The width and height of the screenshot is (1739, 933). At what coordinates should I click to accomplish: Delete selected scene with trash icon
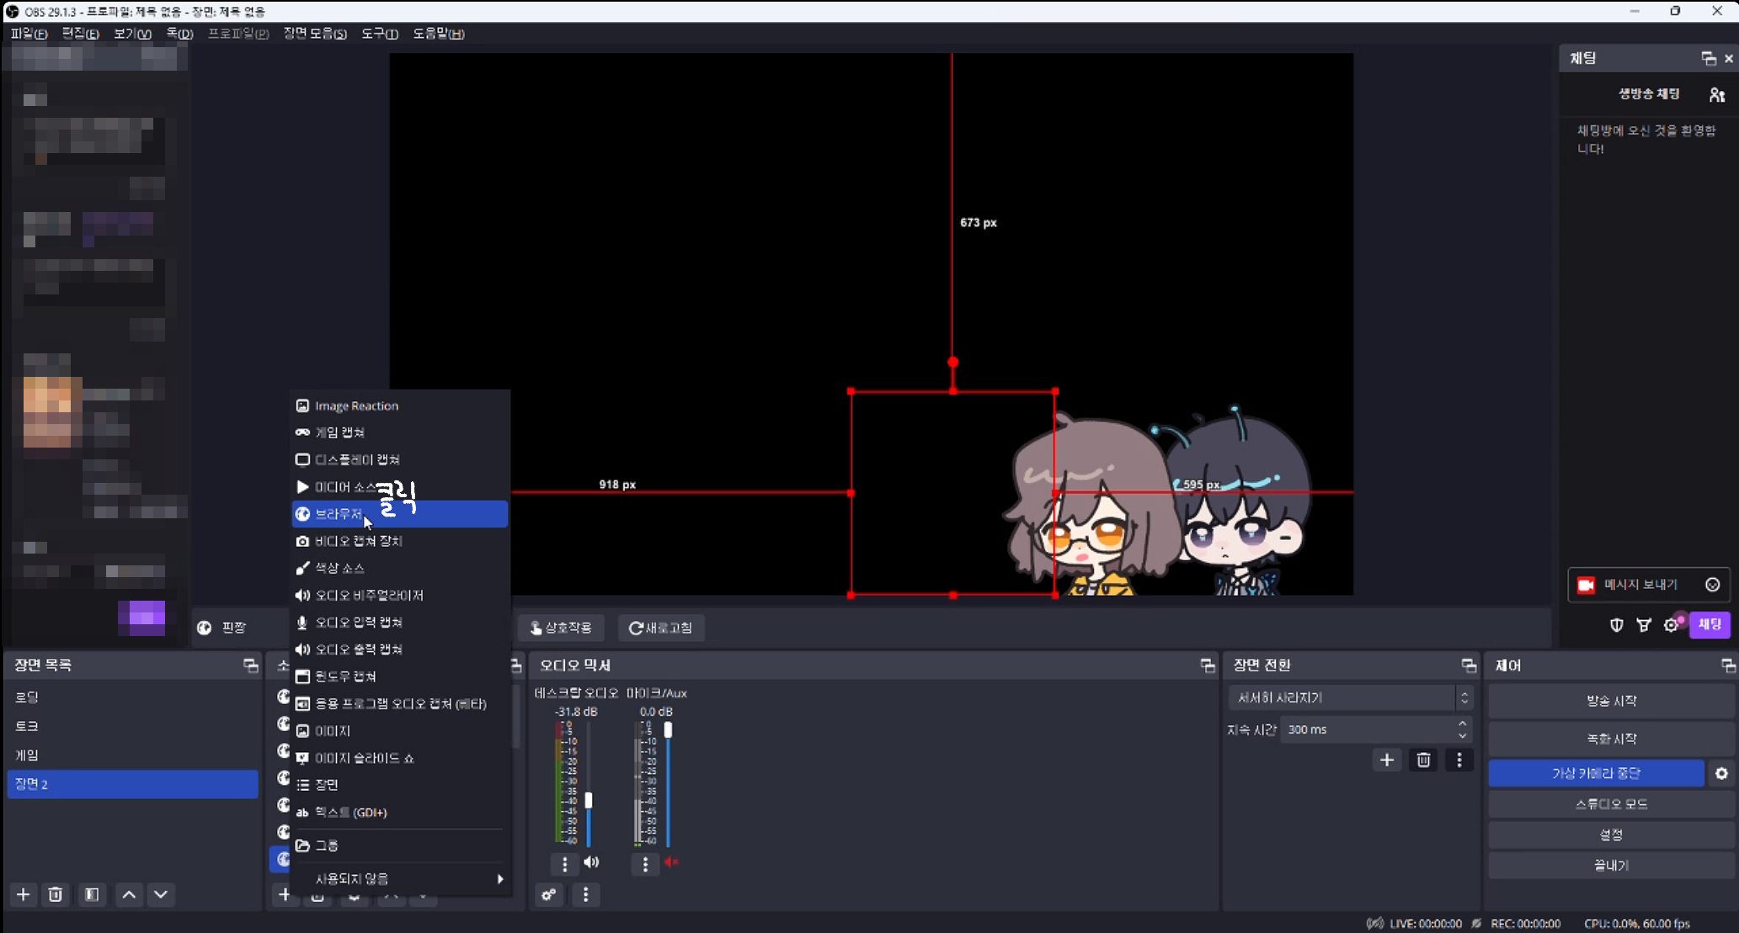[x=56, y=894]
